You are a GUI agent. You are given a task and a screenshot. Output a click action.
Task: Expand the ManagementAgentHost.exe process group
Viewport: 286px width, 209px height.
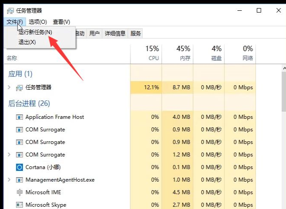pos(9,180)
